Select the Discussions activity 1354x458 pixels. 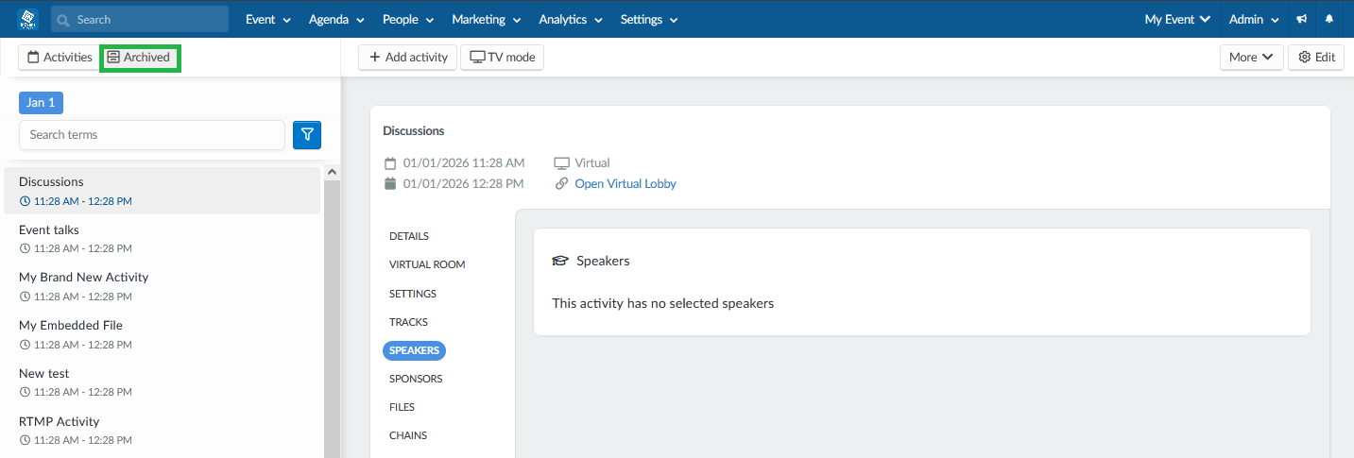tap(163, 191)
